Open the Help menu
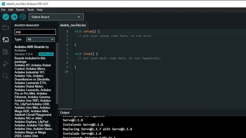The height and width of the screenshot is (138, 246). click(40, 10)
